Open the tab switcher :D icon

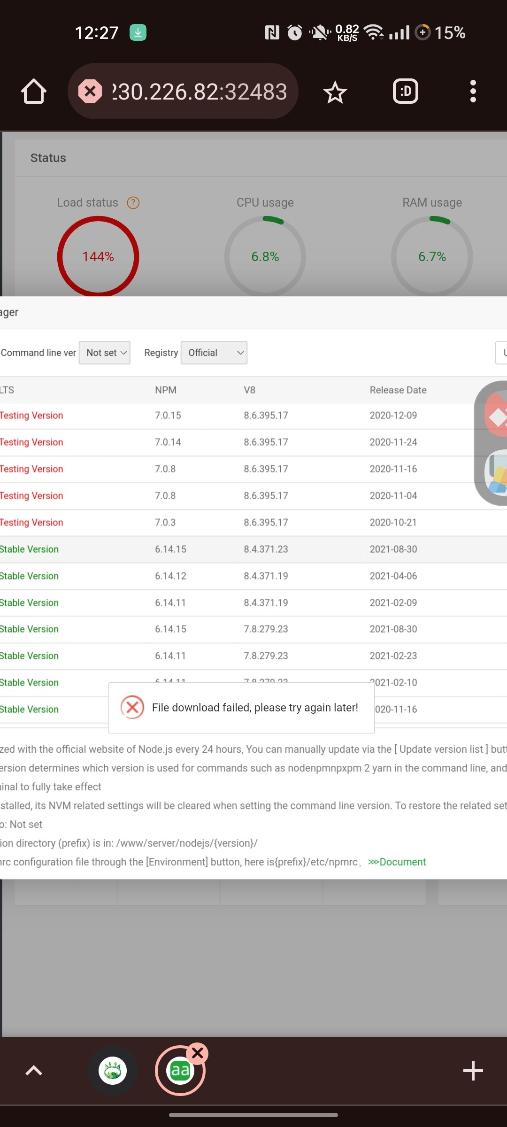[x=406, y=91]
